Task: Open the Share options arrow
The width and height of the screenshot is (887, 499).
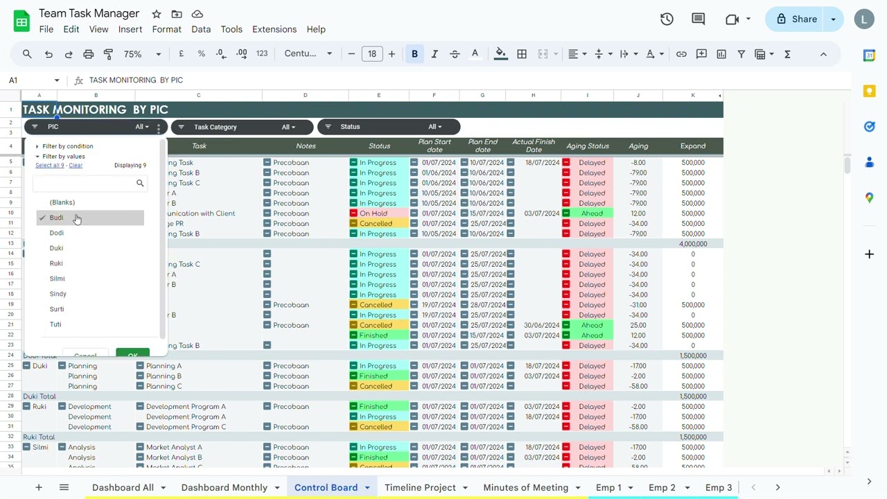Action: (834, 19)
